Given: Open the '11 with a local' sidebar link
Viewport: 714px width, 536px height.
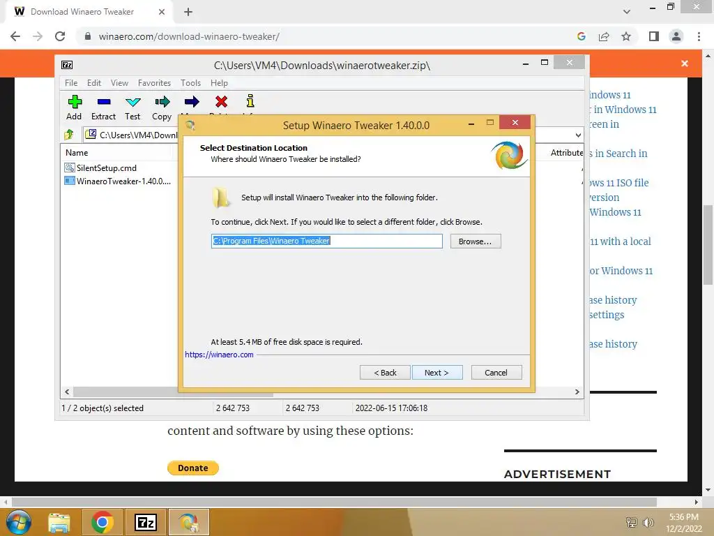Looking at the screenshot, I should tap(620, 241).
